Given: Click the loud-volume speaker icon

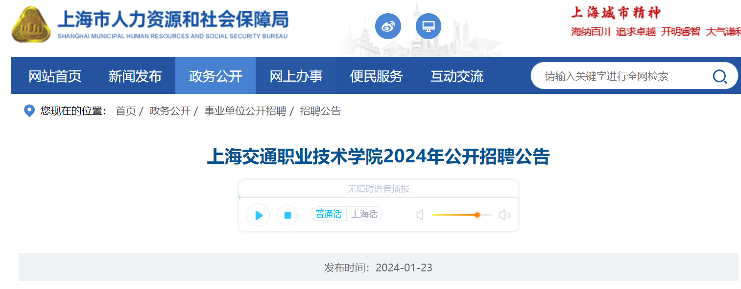Looking at the screenshot, I should pos(504,215).
